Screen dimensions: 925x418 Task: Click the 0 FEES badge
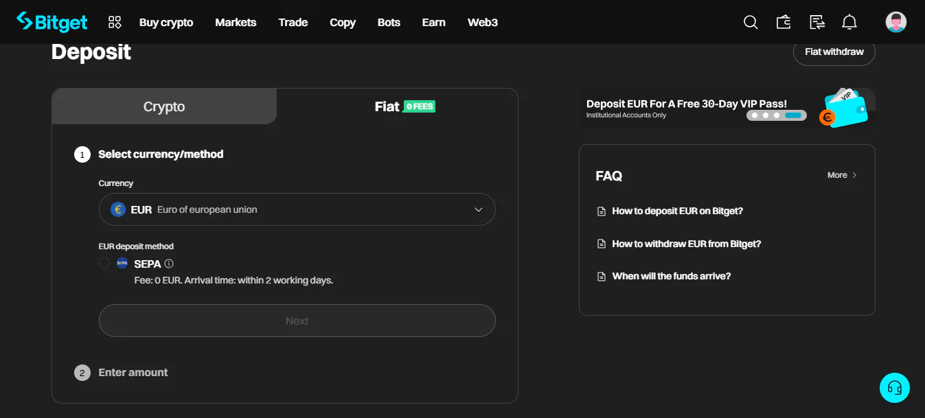420,106
